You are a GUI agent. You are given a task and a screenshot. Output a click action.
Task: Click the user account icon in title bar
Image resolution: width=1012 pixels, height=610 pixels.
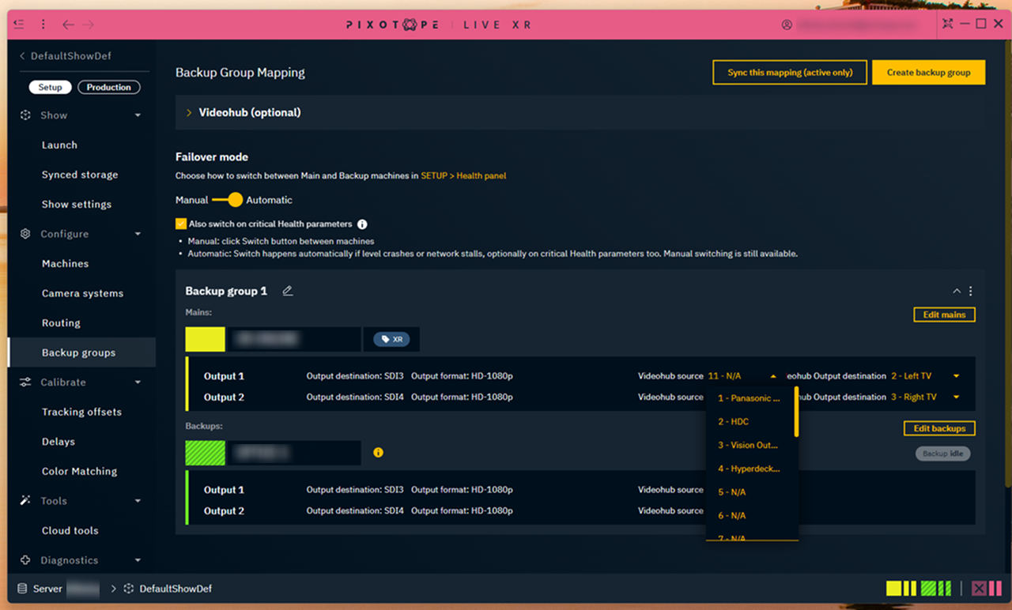tap(787, 24)
